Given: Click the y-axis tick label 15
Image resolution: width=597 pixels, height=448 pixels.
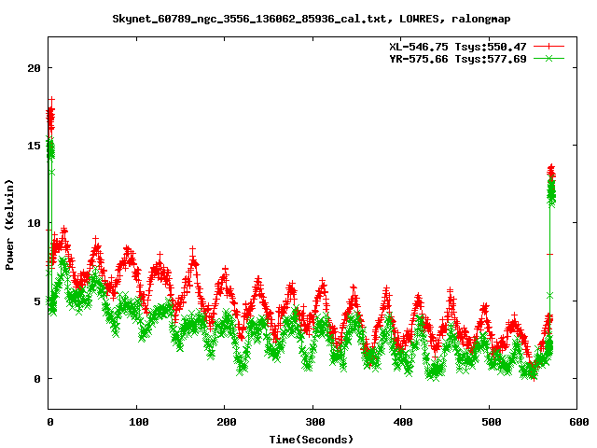Looking at the screenshot, I should tap(34, 146).
